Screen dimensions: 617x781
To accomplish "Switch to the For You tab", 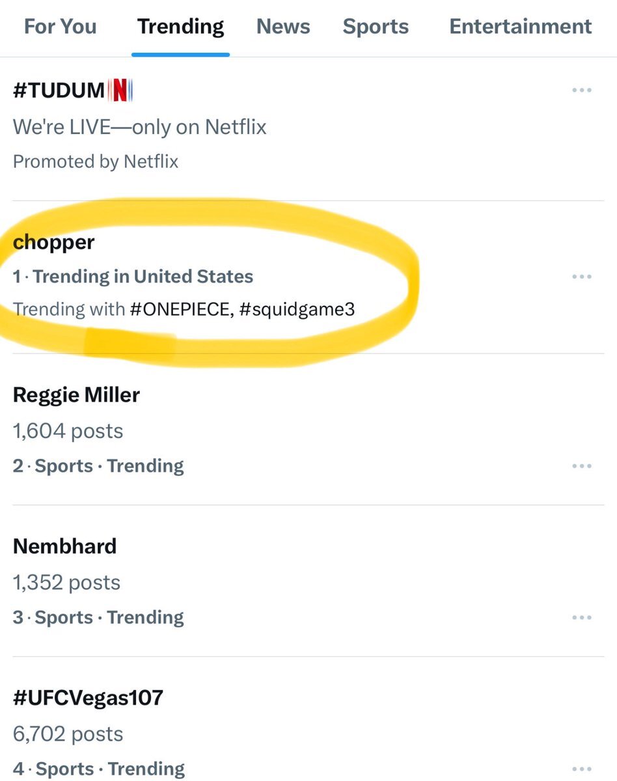I will pos(60,27).
